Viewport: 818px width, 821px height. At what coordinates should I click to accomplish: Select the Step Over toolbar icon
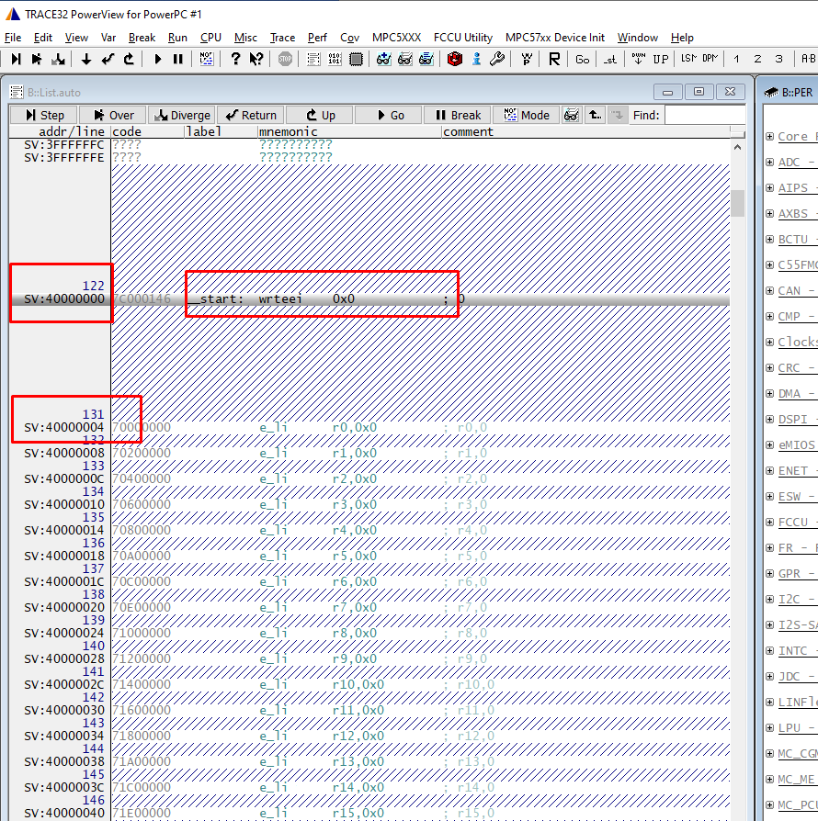click(35, 59)
